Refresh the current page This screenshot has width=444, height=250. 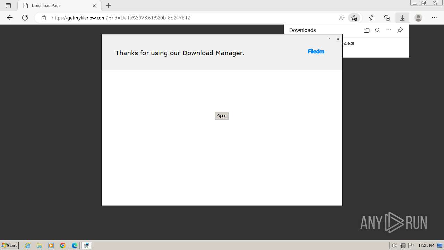(x=25, y=18)
